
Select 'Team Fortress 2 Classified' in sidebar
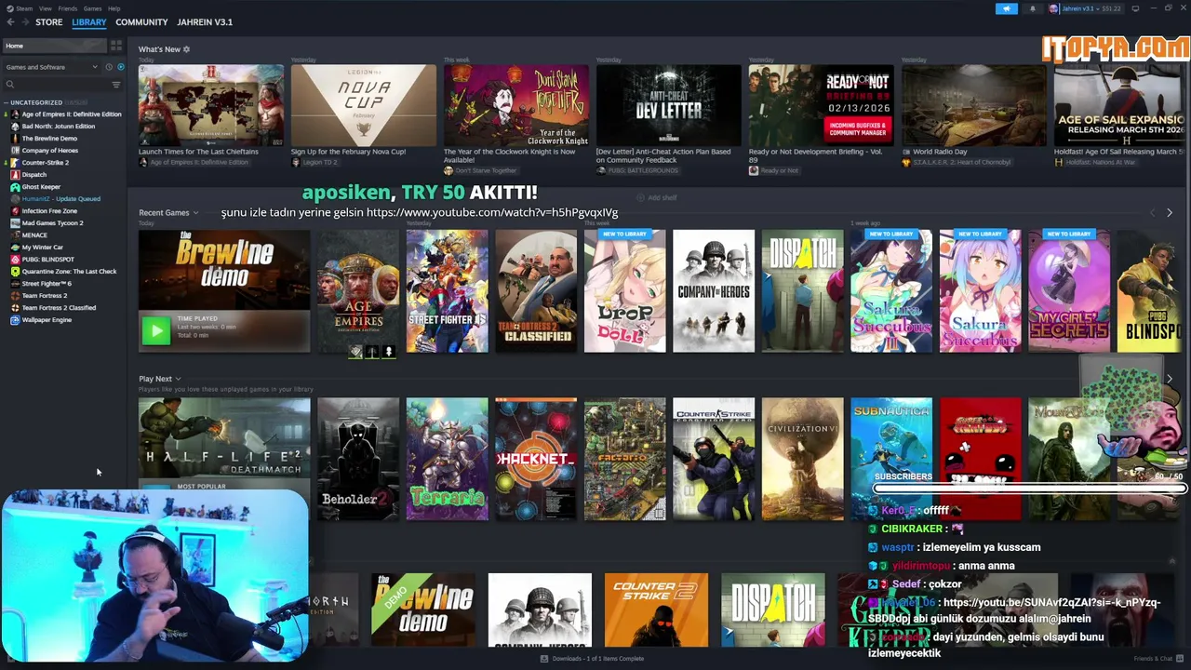tap(59, 308)
